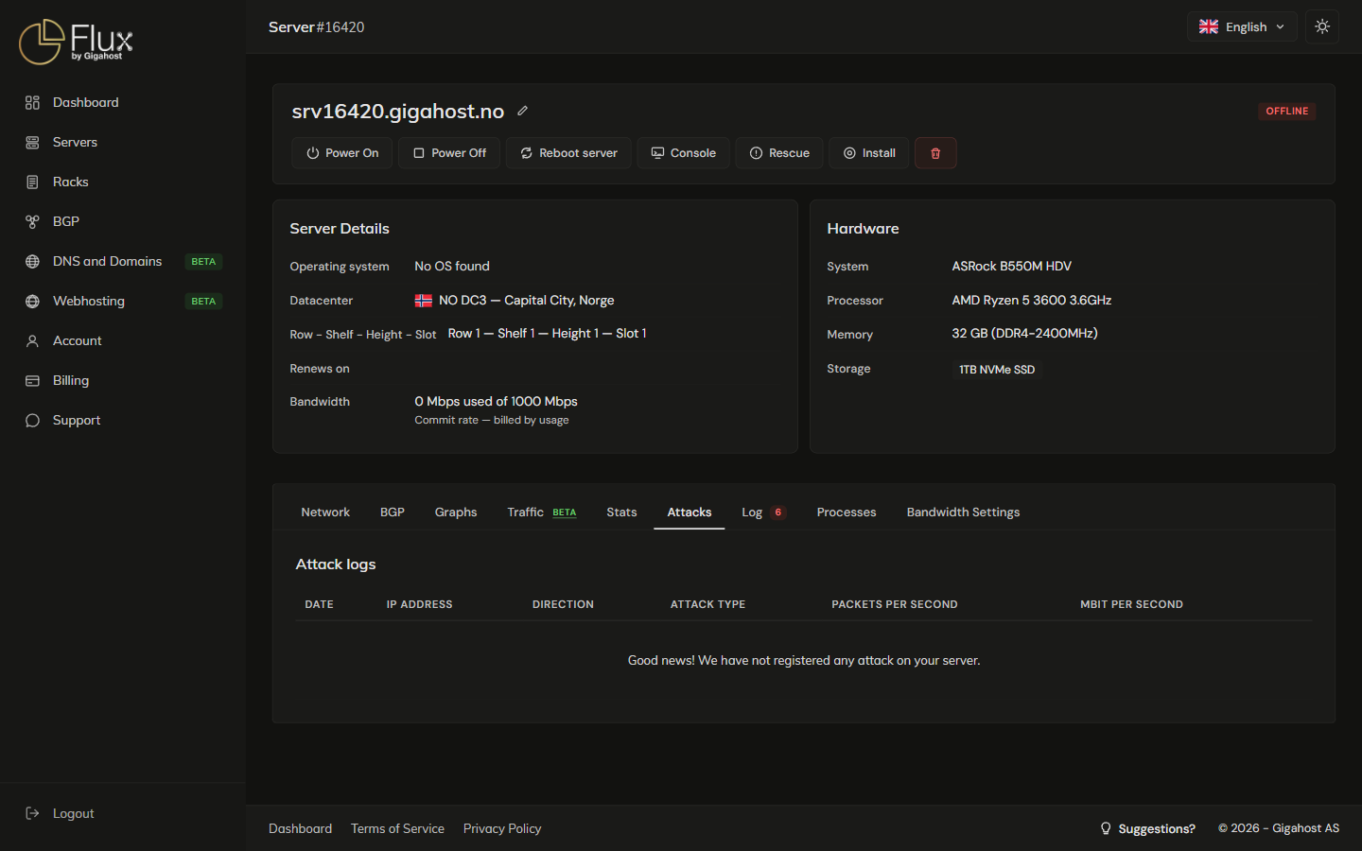Click the DNS and Domains globe icon
1362x851 pixels.
32,261
